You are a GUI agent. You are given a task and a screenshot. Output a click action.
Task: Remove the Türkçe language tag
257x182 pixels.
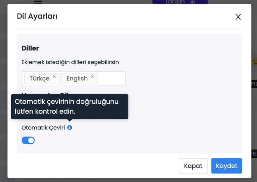click(x=55, y=76)
